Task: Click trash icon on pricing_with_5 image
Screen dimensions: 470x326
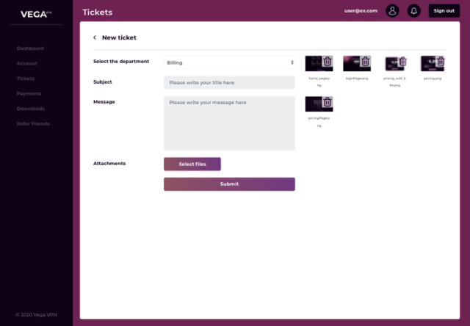Action: (402, 62)
